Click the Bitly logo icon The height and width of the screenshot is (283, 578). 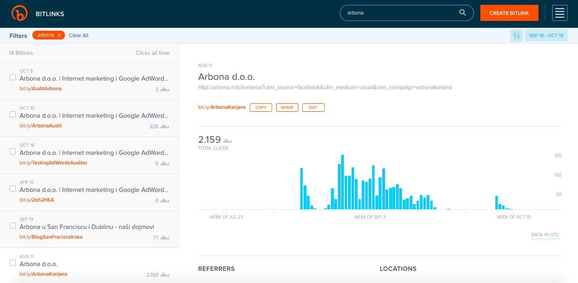coord(19,13)
